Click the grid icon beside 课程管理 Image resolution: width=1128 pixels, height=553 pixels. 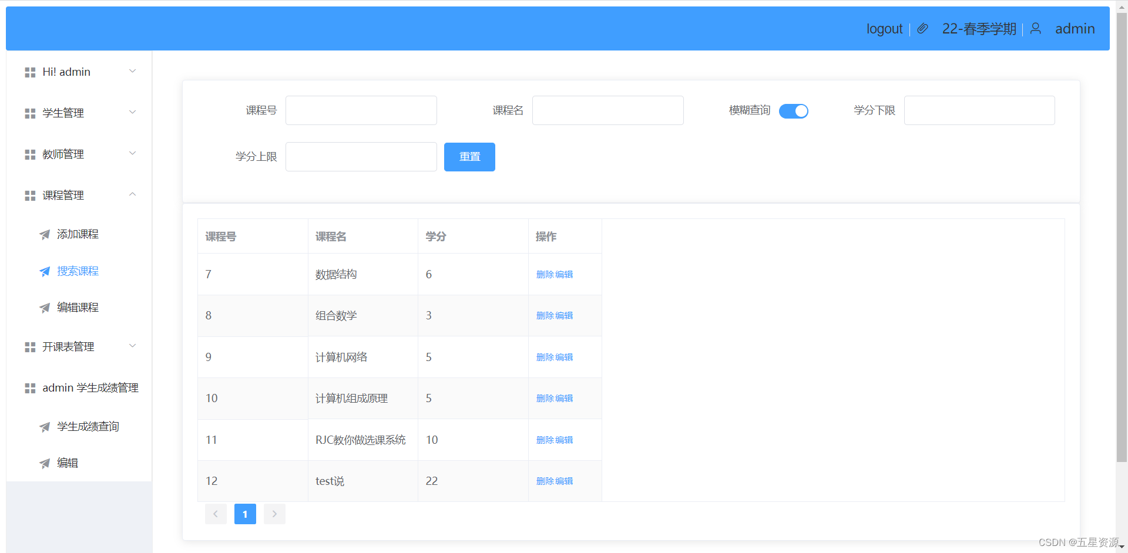pyautogui.click(x=30, y=195)
